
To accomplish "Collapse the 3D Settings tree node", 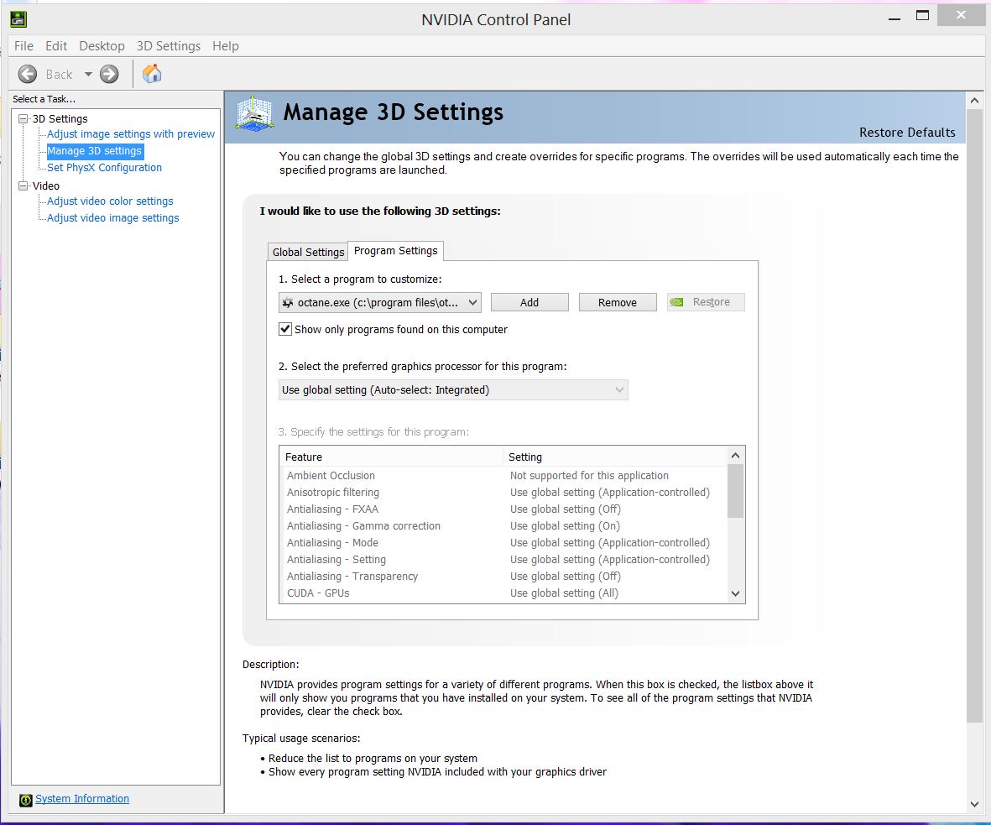I will click(x=23, y=118).
